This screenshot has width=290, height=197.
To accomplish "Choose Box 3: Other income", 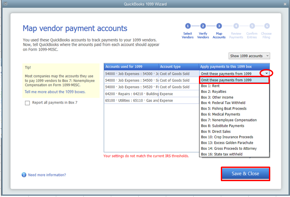I will (234, 97).
